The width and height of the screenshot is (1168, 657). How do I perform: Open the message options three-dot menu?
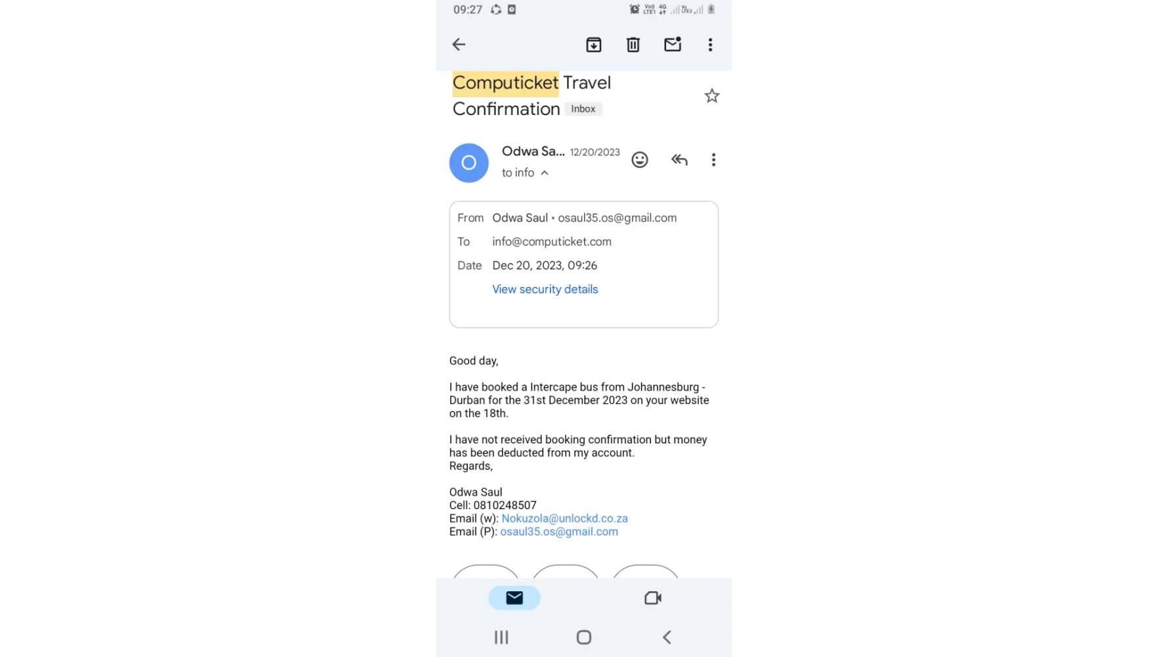pyautogui.click(x=713, y=160)
